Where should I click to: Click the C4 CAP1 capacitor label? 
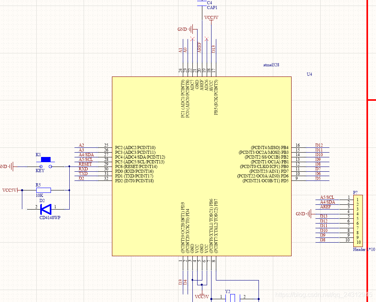212,5
